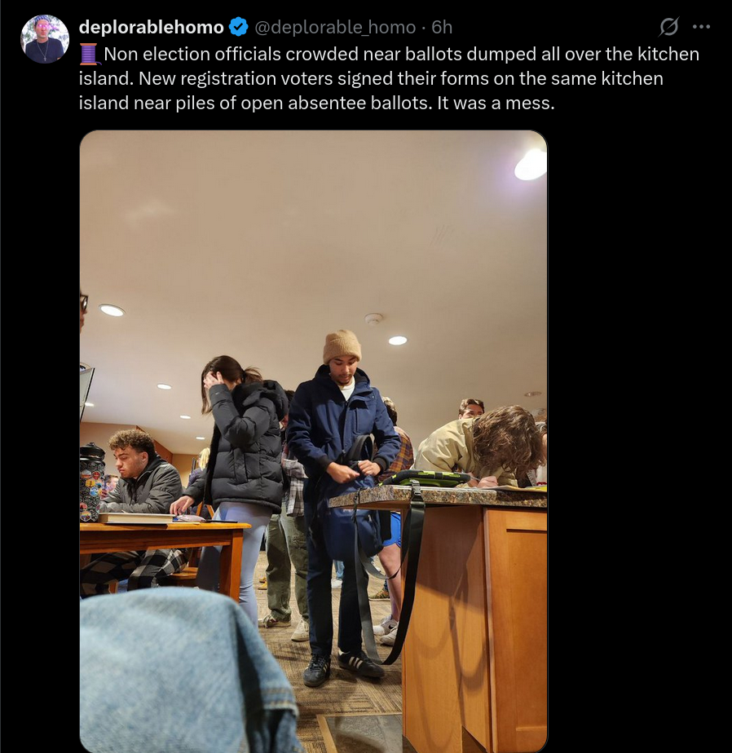Click the green tablet on the countertop

tap(425, 478)
